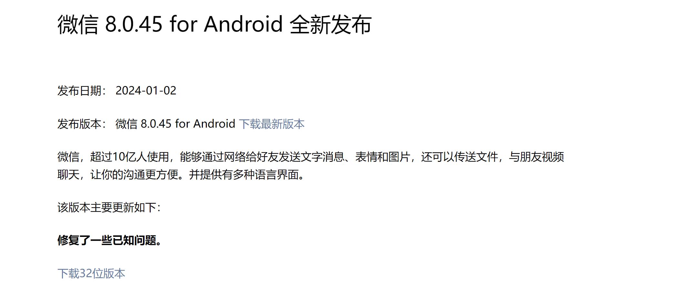Click the paragraph line starting 微信，超过10亿人使用
The width and height of the screenshot is (699, 302).
311,157
